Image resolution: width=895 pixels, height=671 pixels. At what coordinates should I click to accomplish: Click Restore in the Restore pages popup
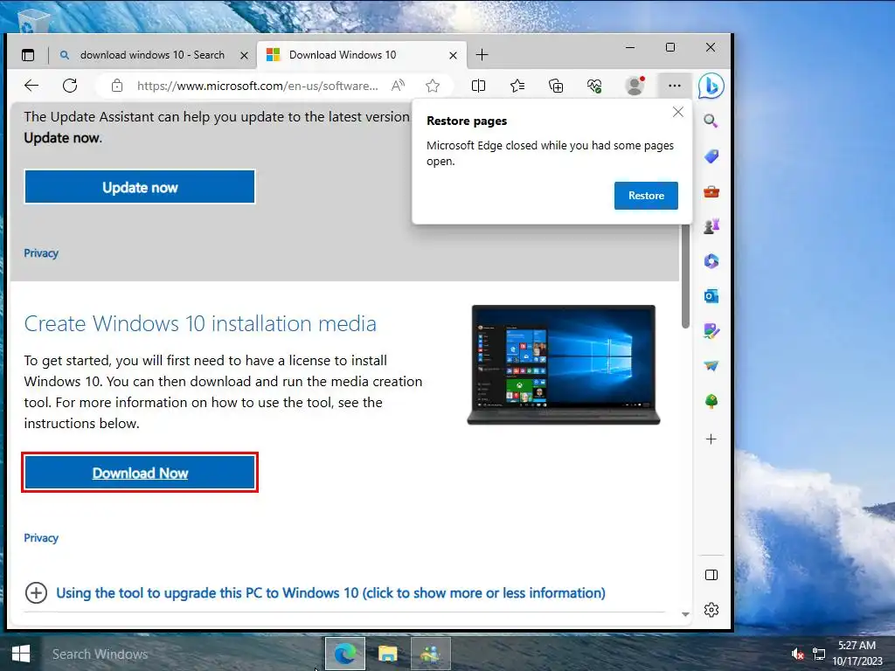tap(646, 196)
